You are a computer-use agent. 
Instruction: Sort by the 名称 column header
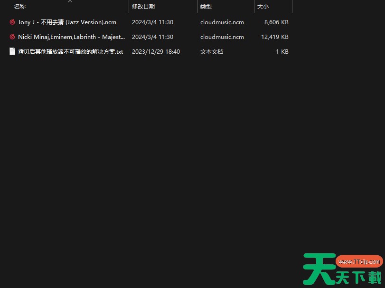tap(20, 6)
